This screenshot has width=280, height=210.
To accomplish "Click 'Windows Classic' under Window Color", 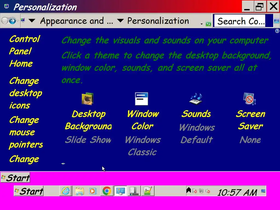I will [x=143, y=146].
